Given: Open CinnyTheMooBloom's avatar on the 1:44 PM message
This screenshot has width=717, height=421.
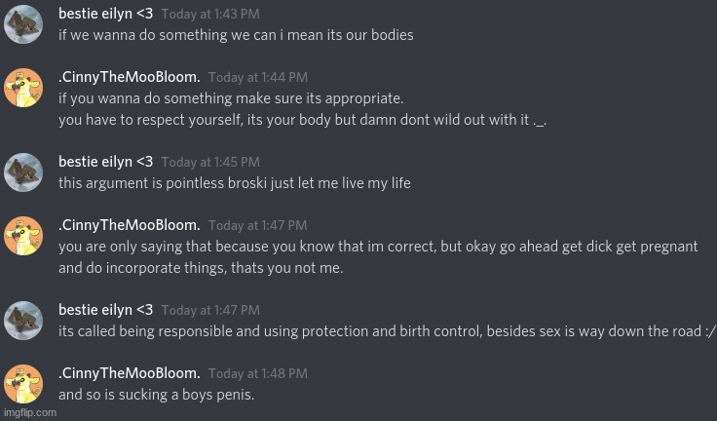Looking at the screenshot, I should point(23,88).
